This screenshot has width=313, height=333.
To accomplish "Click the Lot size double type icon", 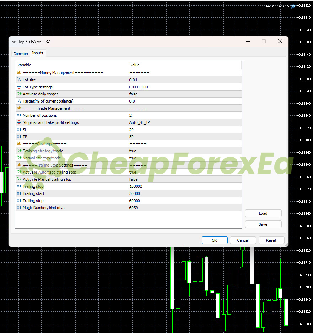I will pos(19,80).
